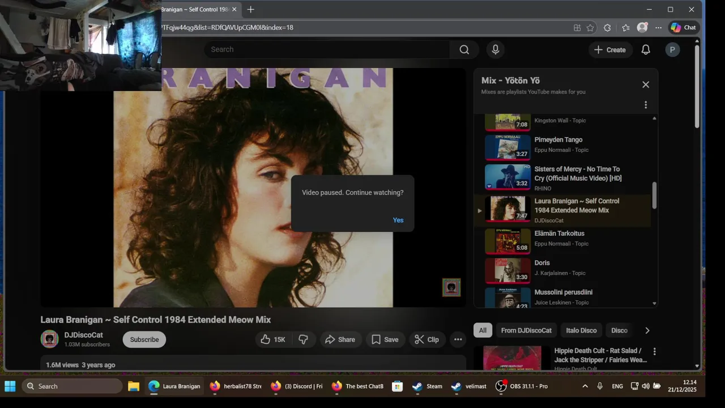Close the Mix - Yötön Yö playlist panel
Image resolution: width=725 pixels, height=408 pixels.
point(646,84)
